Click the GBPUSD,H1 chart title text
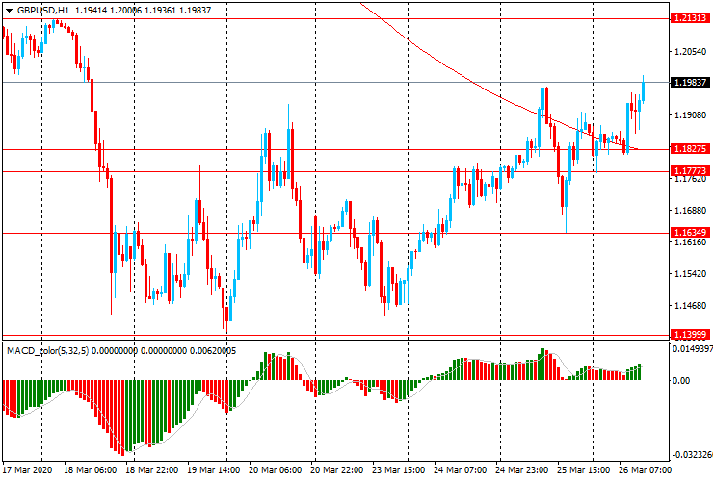 [x=43, y=10]
